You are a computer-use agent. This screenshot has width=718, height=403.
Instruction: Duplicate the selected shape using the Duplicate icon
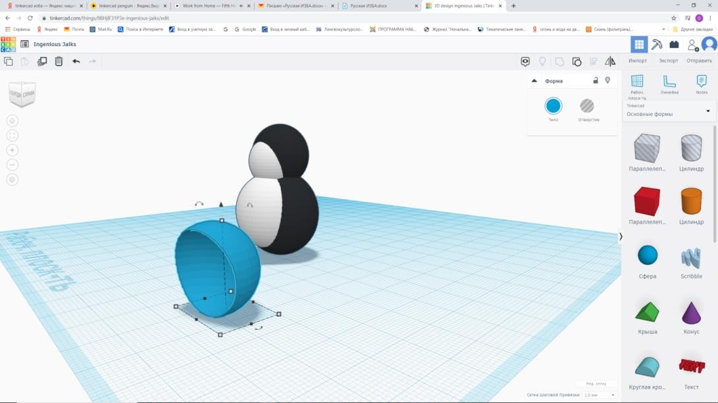coord(42,61)
